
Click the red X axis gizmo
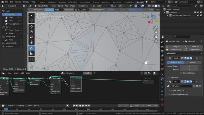(x=149, y=22)
